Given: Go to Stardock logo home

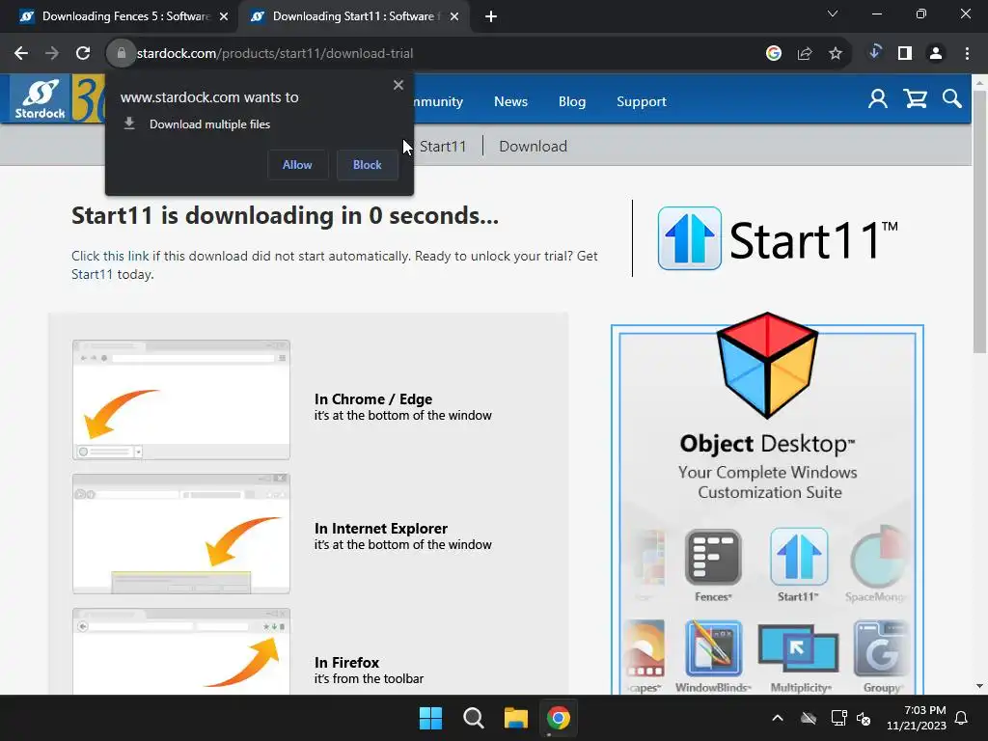Looking at the screenshot, I should [40, 98].
